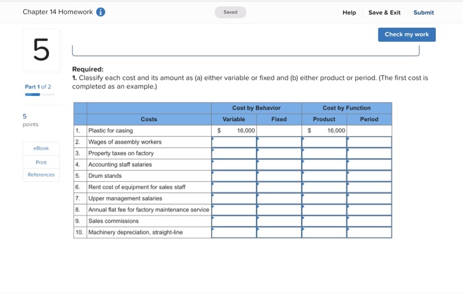Screen dimensions: 463x295
Task: Click Variable cell for Sales commissions
Action: tap(234, 221)
